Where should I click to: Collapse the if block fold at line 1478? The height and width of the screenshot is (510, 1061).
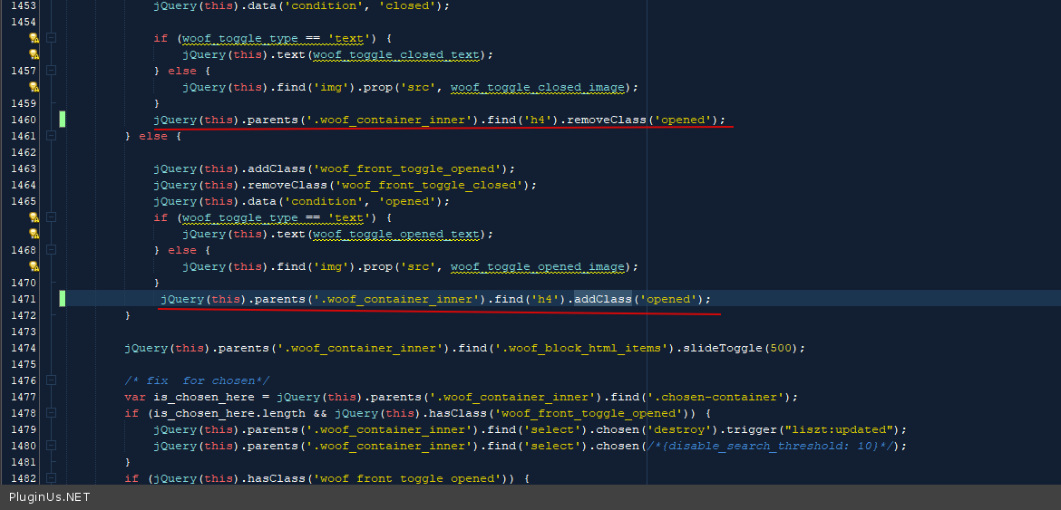51,413
